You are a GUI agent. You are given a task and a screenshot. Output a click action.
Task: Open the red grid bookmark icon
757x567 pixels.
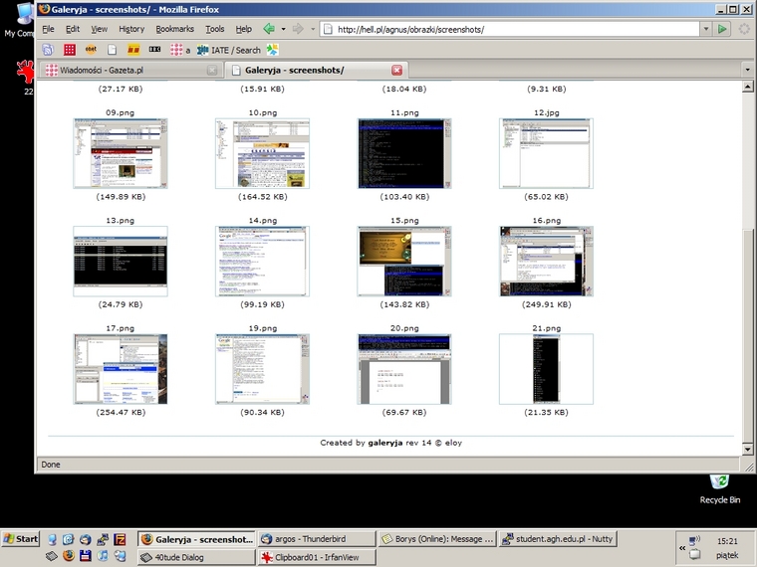tap(70, 49)
